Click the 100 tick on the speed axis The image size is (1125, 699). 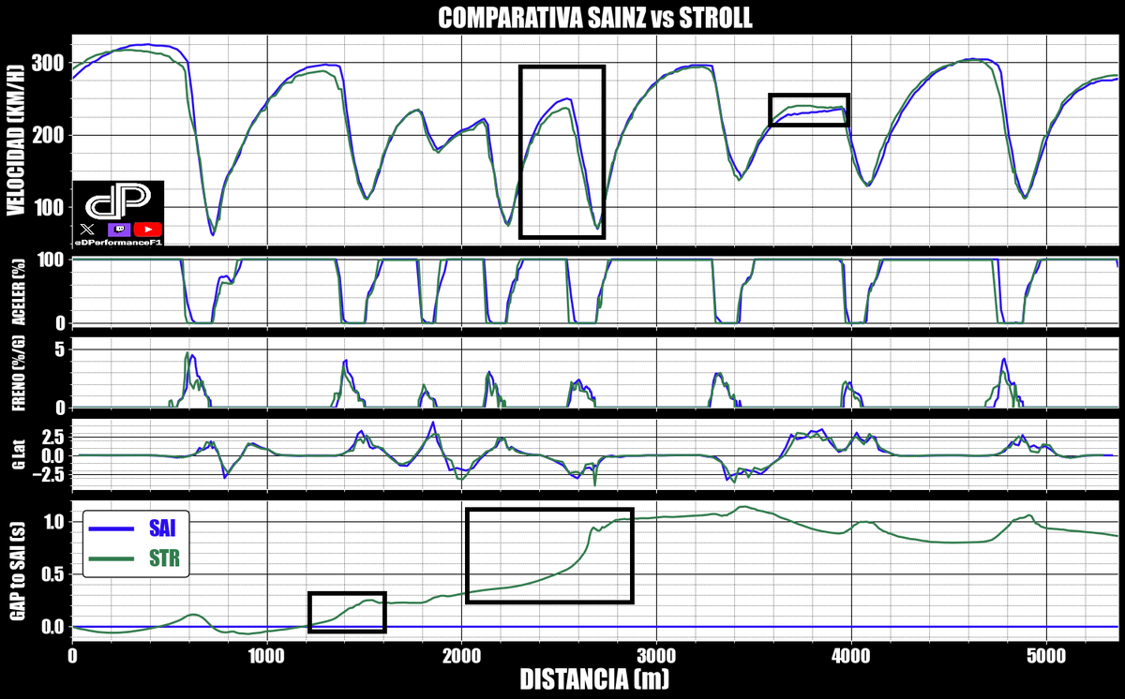[48, 207]
